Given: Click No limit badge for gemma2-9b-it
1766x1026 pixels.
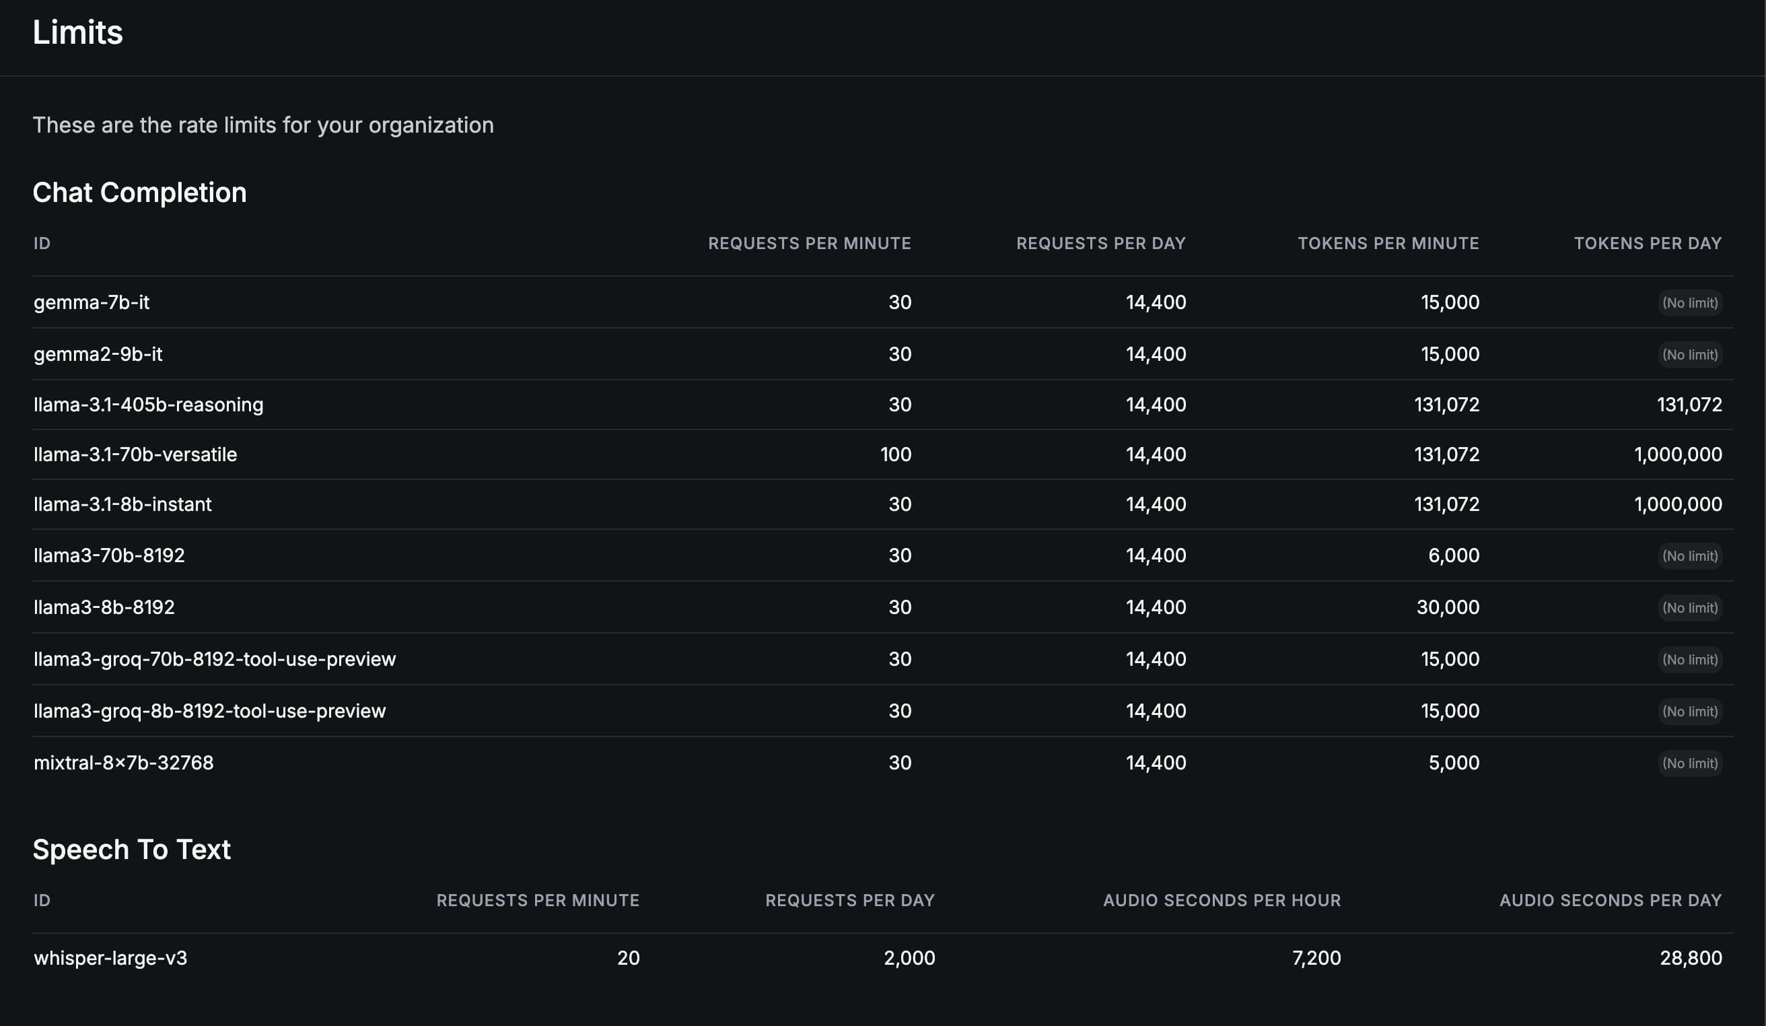Looking at the screenshot, I should 1690,355.
